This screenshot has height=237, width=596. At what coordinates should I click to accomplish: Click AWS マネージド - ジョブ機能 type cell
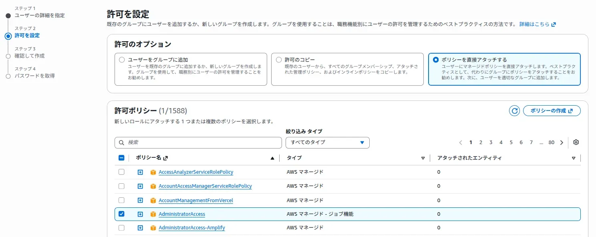[x=320, y=214]
